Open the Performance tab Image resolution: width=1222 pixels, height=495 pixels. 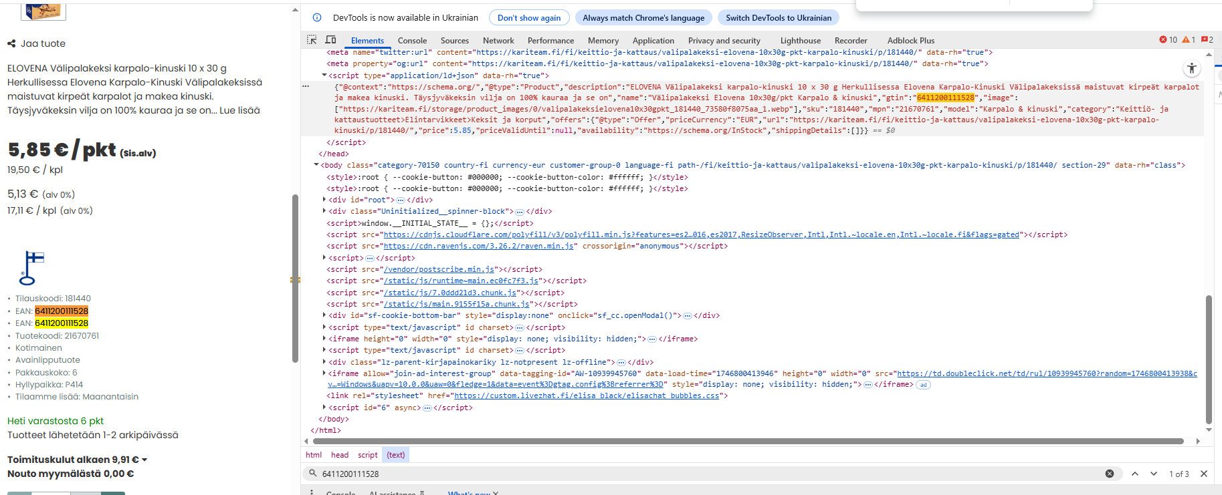click(x=550, y=41)
